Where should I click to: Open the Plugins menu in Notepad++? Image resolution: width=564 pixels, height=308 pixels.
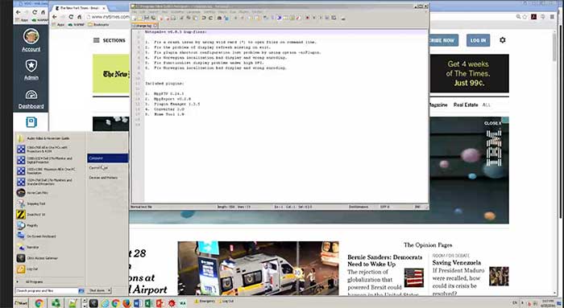[243, 12]
